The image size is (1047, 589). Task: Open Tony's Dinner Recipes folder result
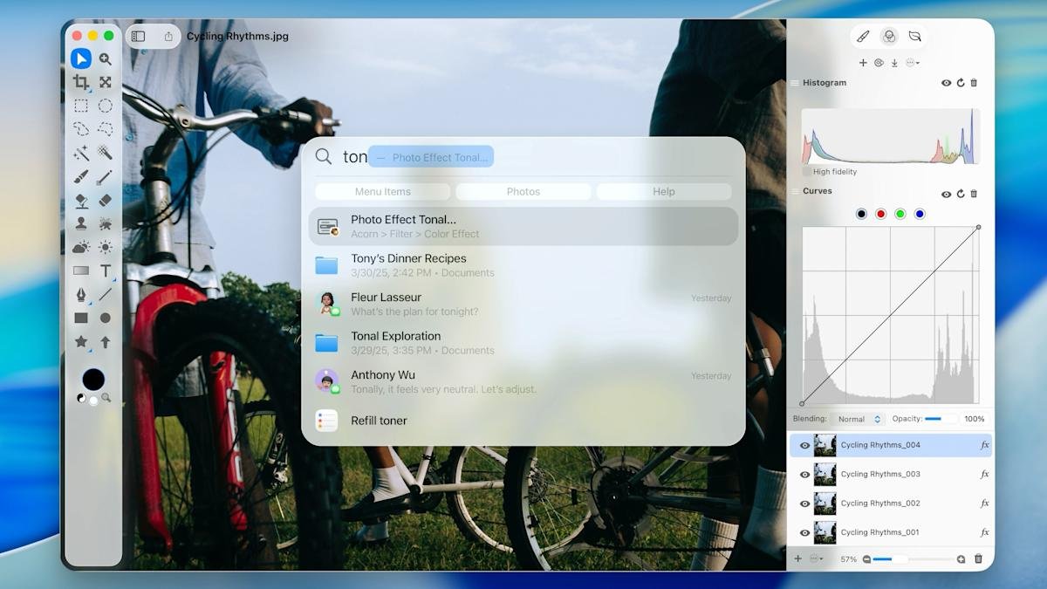523,265
